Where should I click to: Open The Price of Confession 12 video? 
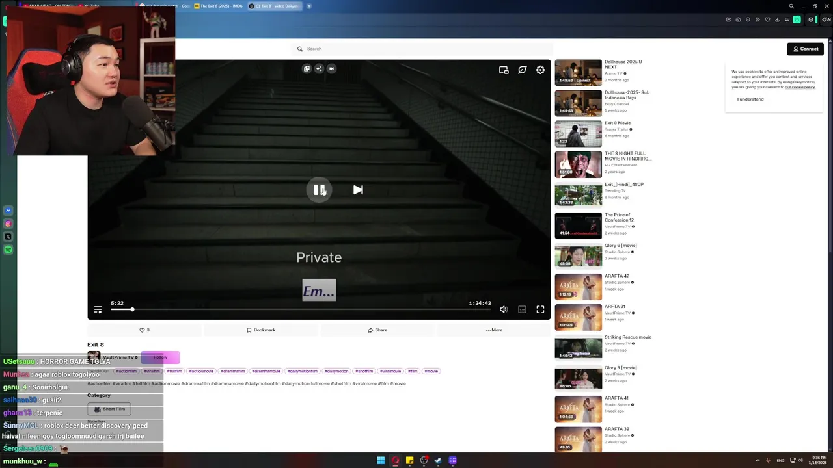click(x=578, y=226)
